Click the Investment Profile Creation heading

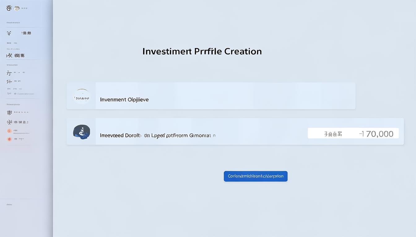pyautogui.click(x=202, y=51)
